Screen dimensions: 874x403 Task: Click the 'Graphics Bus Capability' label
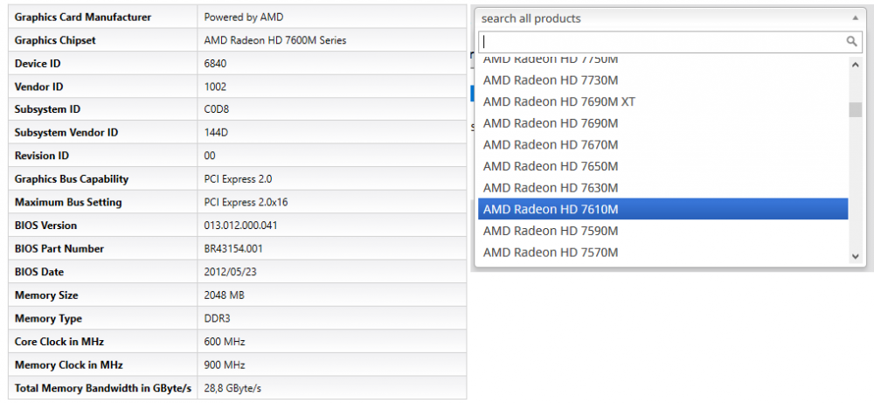(x=72, y=179)
